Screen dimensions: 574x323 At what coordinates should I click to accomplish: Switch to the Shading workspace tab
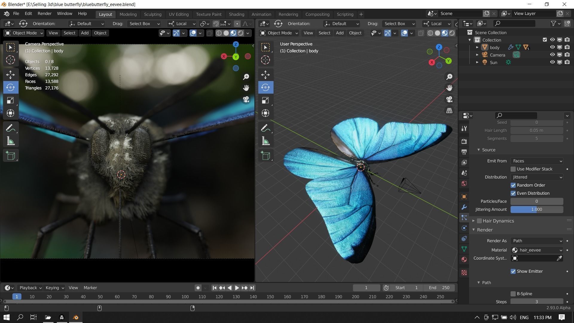tap(236, 14)
